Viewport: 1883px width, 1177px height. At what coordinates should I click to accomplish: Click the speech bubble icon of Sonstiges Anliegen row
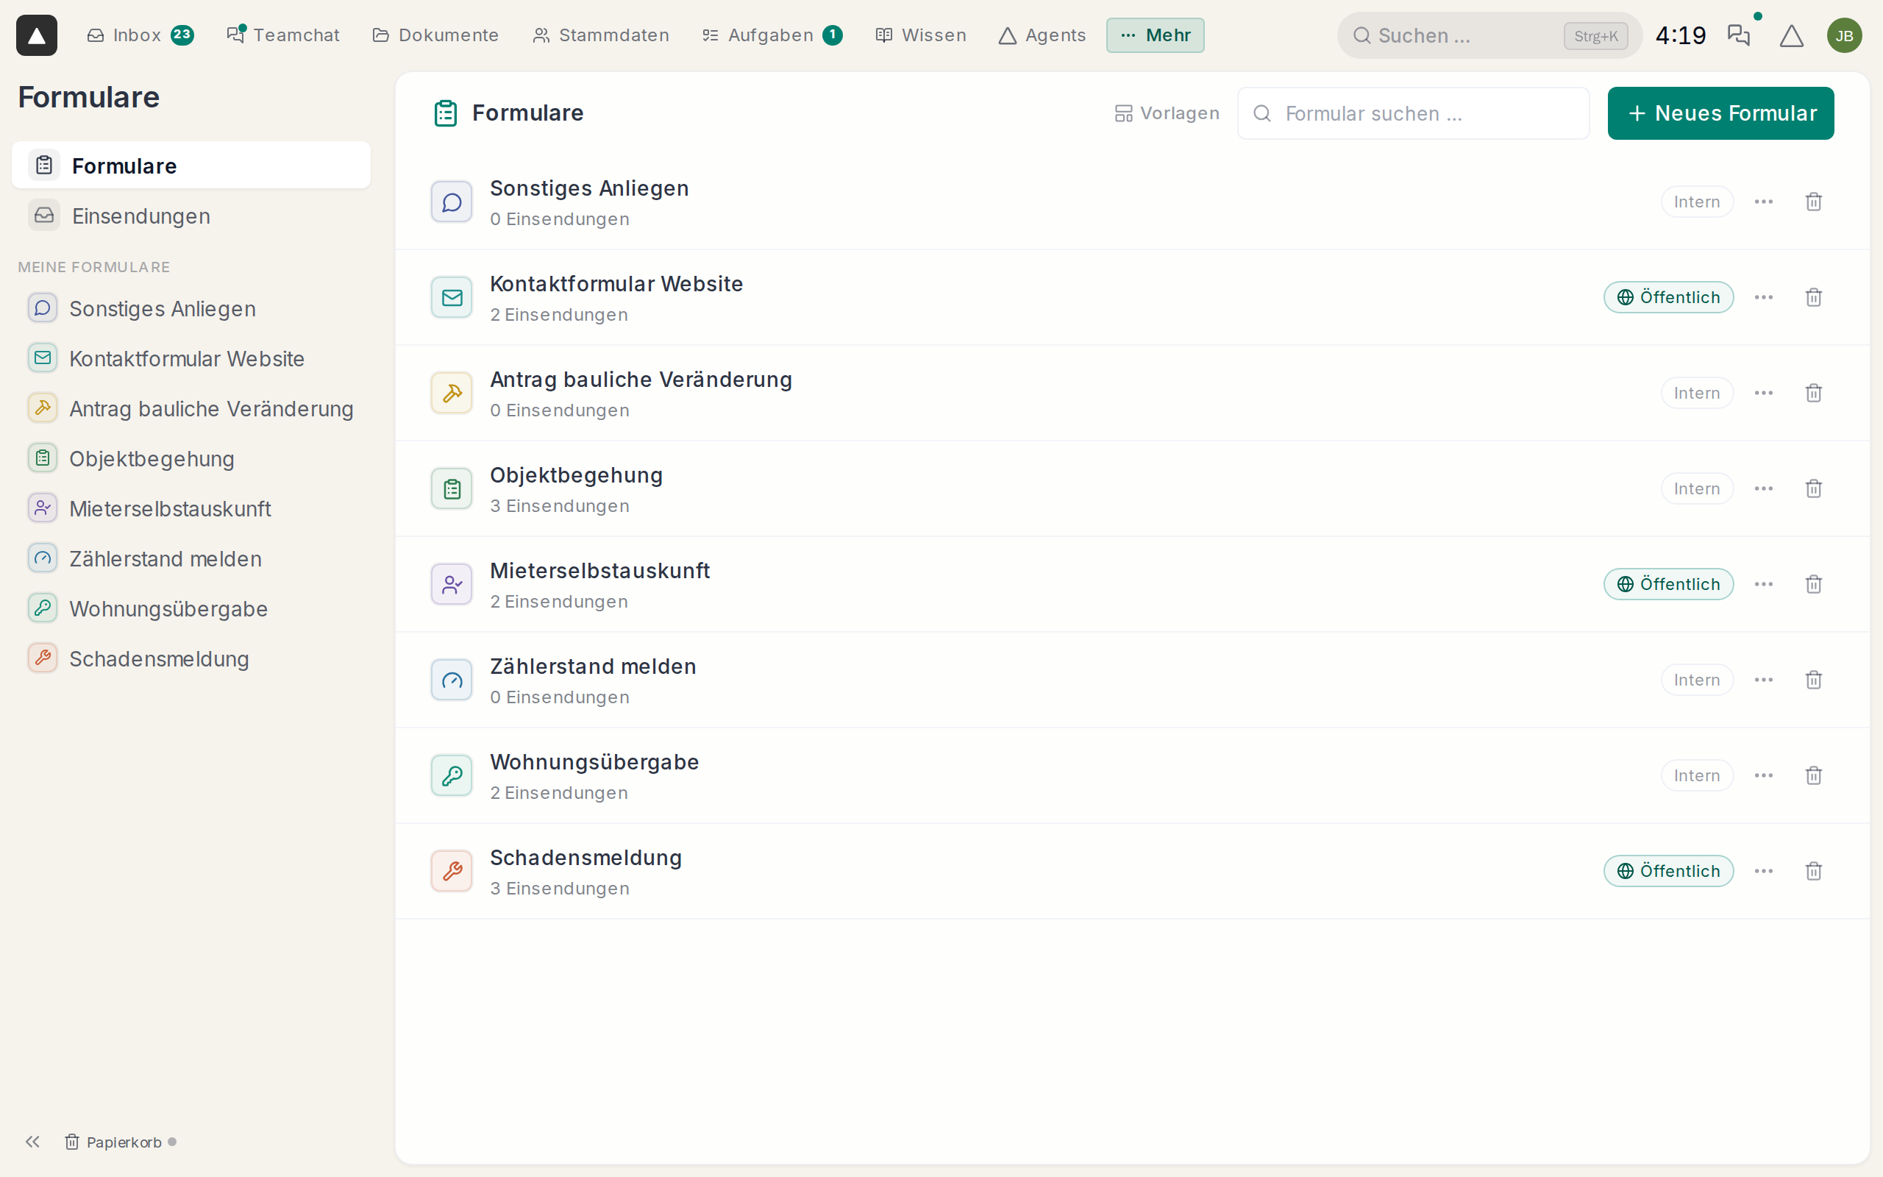(452, 202)
